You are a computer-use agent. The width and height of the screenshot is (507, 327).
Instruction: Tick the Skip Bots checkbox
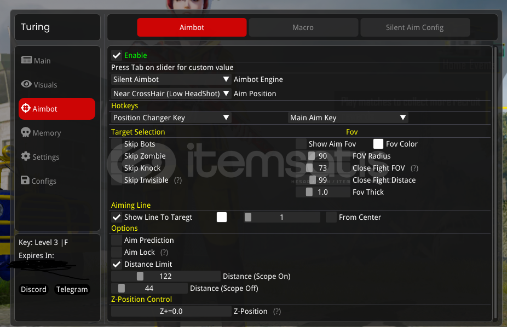(117, 144)
